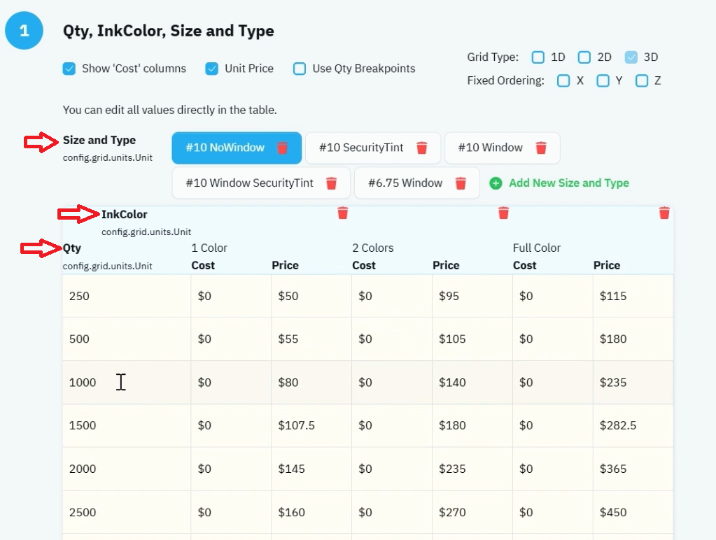Select the $270 price cell
716x540 pixels.
[472, 512]
